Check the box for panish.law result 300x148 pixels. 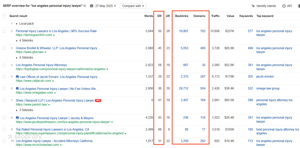(4, 101)
